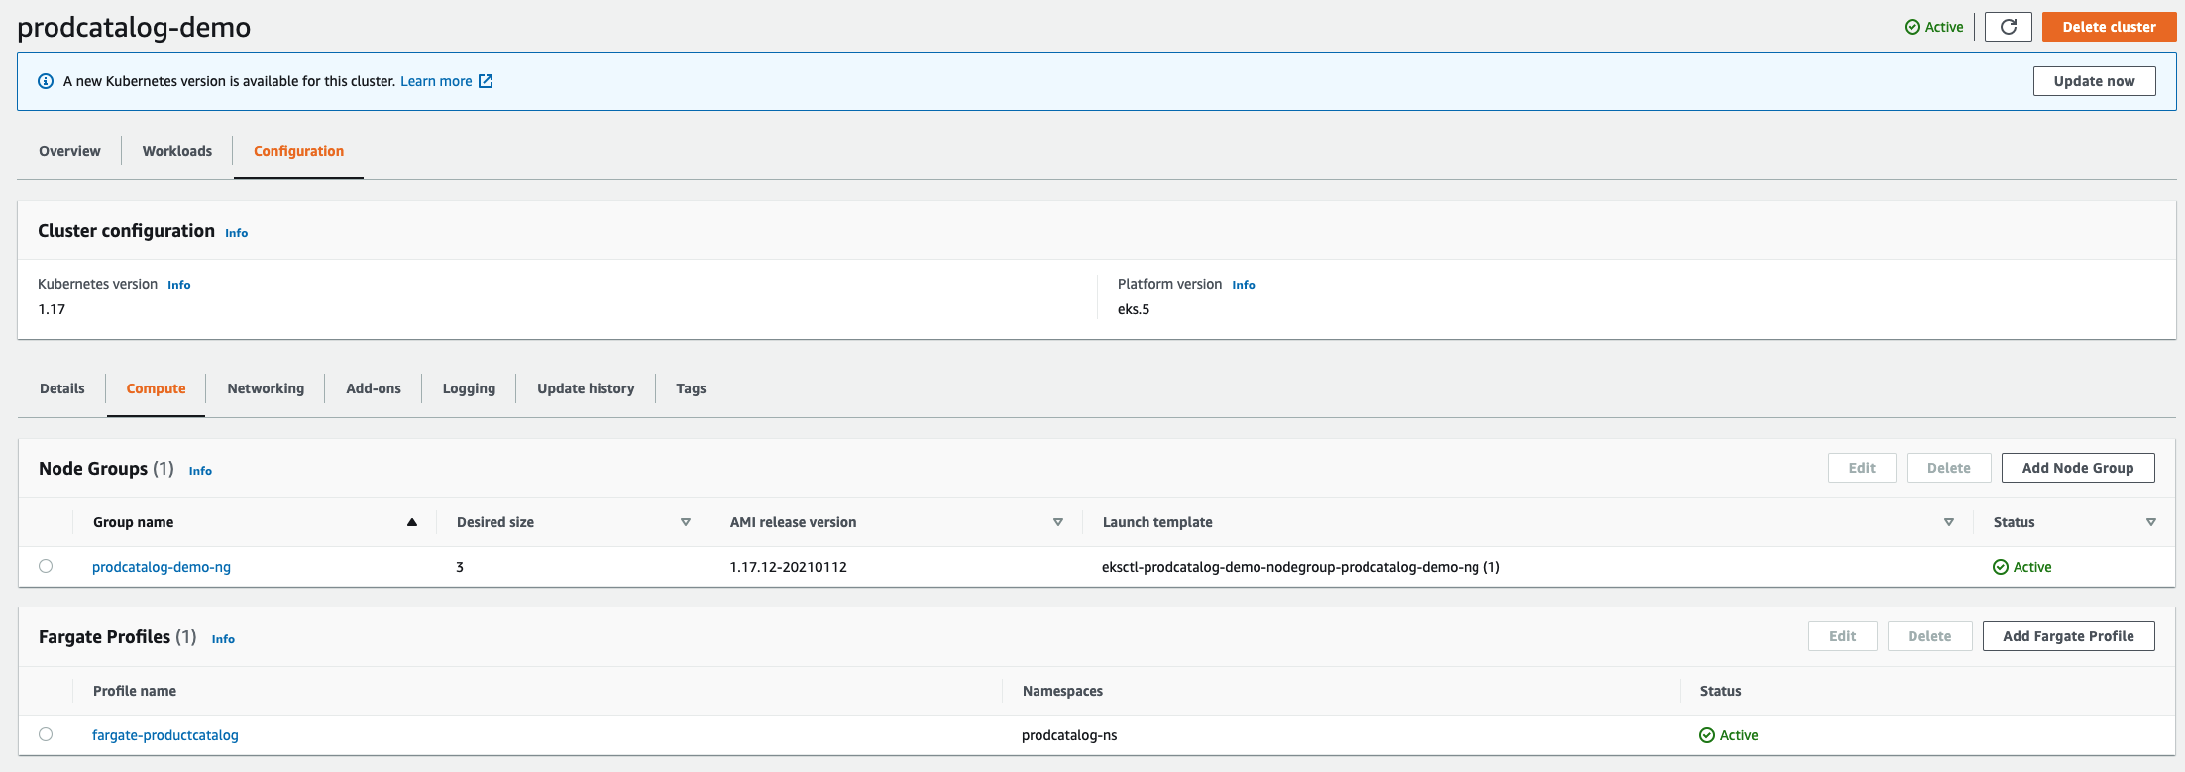Screen dimensions: 2185x772
Task: Switch to the Workloads tab
Action: (x=177, y=151)
